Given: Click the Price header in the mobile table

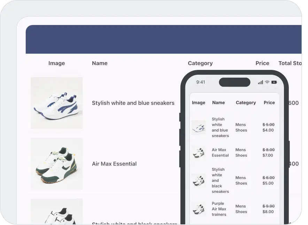Looking at the screenshot, I should click(269, 102).
